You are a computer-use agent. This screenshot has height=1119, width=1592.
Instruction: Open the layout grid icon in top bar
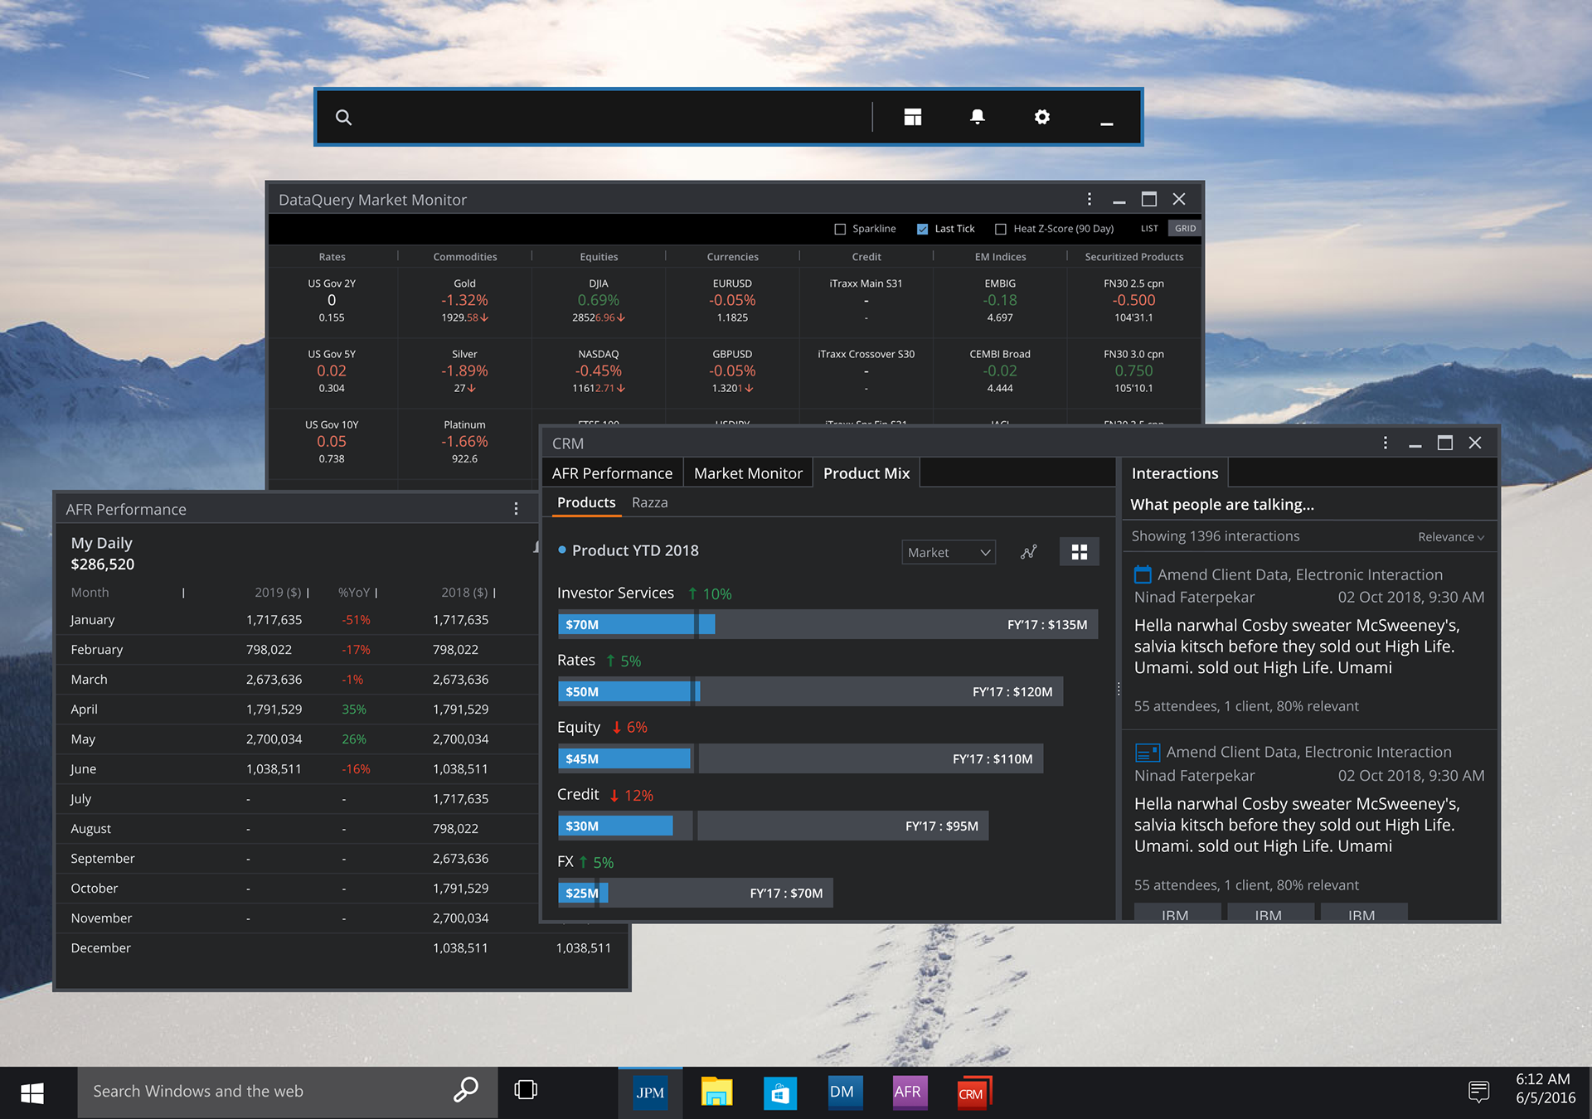point(913,118)
